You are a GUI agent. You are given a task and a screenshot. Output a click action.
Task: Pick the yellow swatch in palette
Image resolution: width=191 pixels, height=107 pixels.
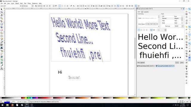click(x=26, y=98)
